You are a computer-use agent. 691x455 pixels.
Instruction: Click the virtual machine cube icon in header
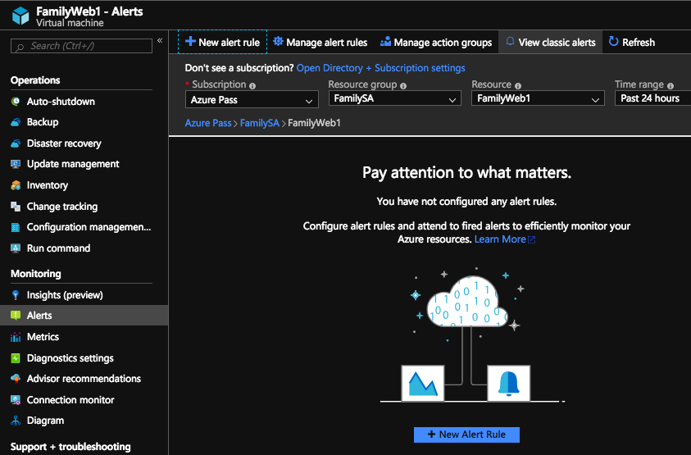(20, 16)
